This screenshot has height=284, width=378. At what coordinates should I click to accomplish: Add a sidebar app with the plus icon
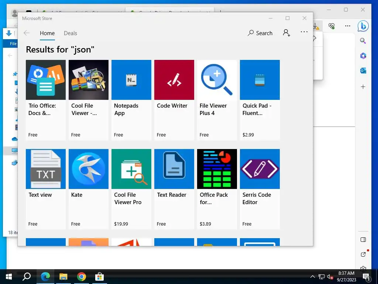tap(363, 87)
